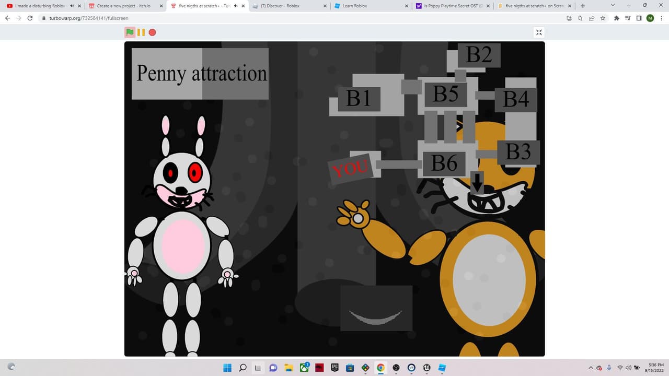Open Roblox Studio from the taskbar

442,368
